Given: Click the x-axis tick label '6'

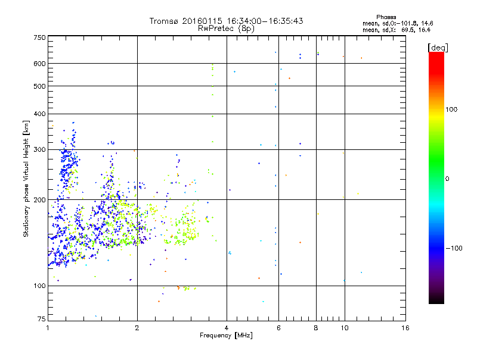Looking at the screenshot, I should coord(278,328).
